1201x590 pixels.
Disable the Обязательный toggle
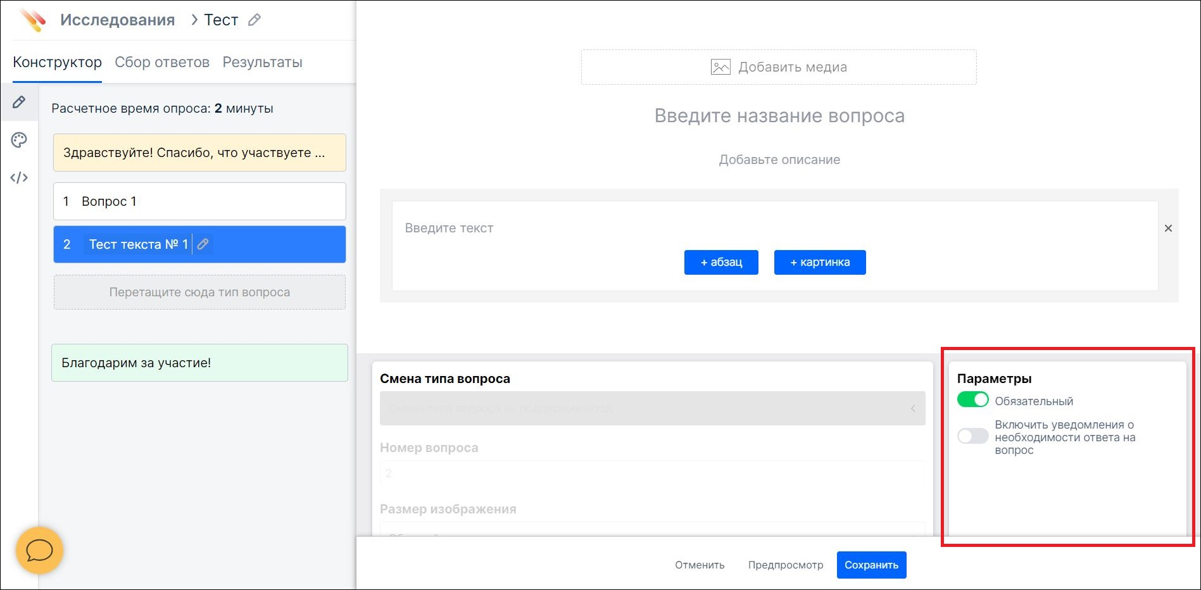(x=973, y=400)
